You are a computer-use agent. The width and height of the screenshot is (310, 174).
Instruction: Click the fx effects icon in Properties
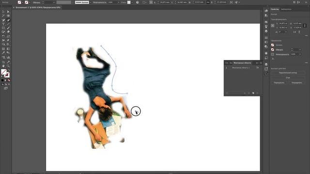[x=273, y=59]
